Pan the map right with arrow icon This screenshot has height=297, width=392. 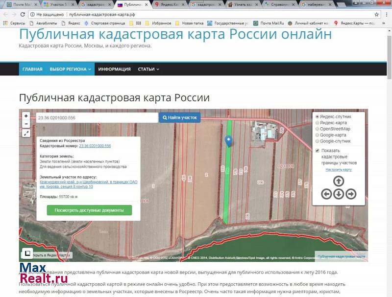[351, 194]
